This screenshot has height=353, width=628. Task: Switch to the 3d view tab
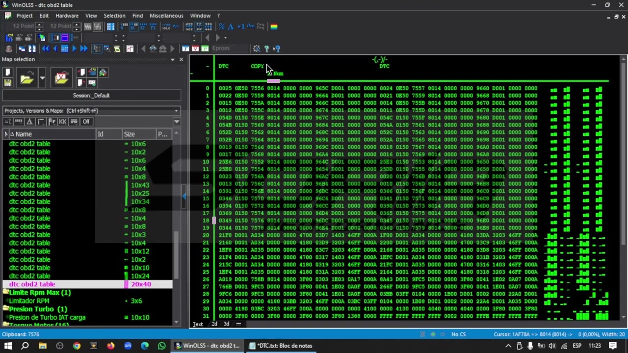coord(226,324)
